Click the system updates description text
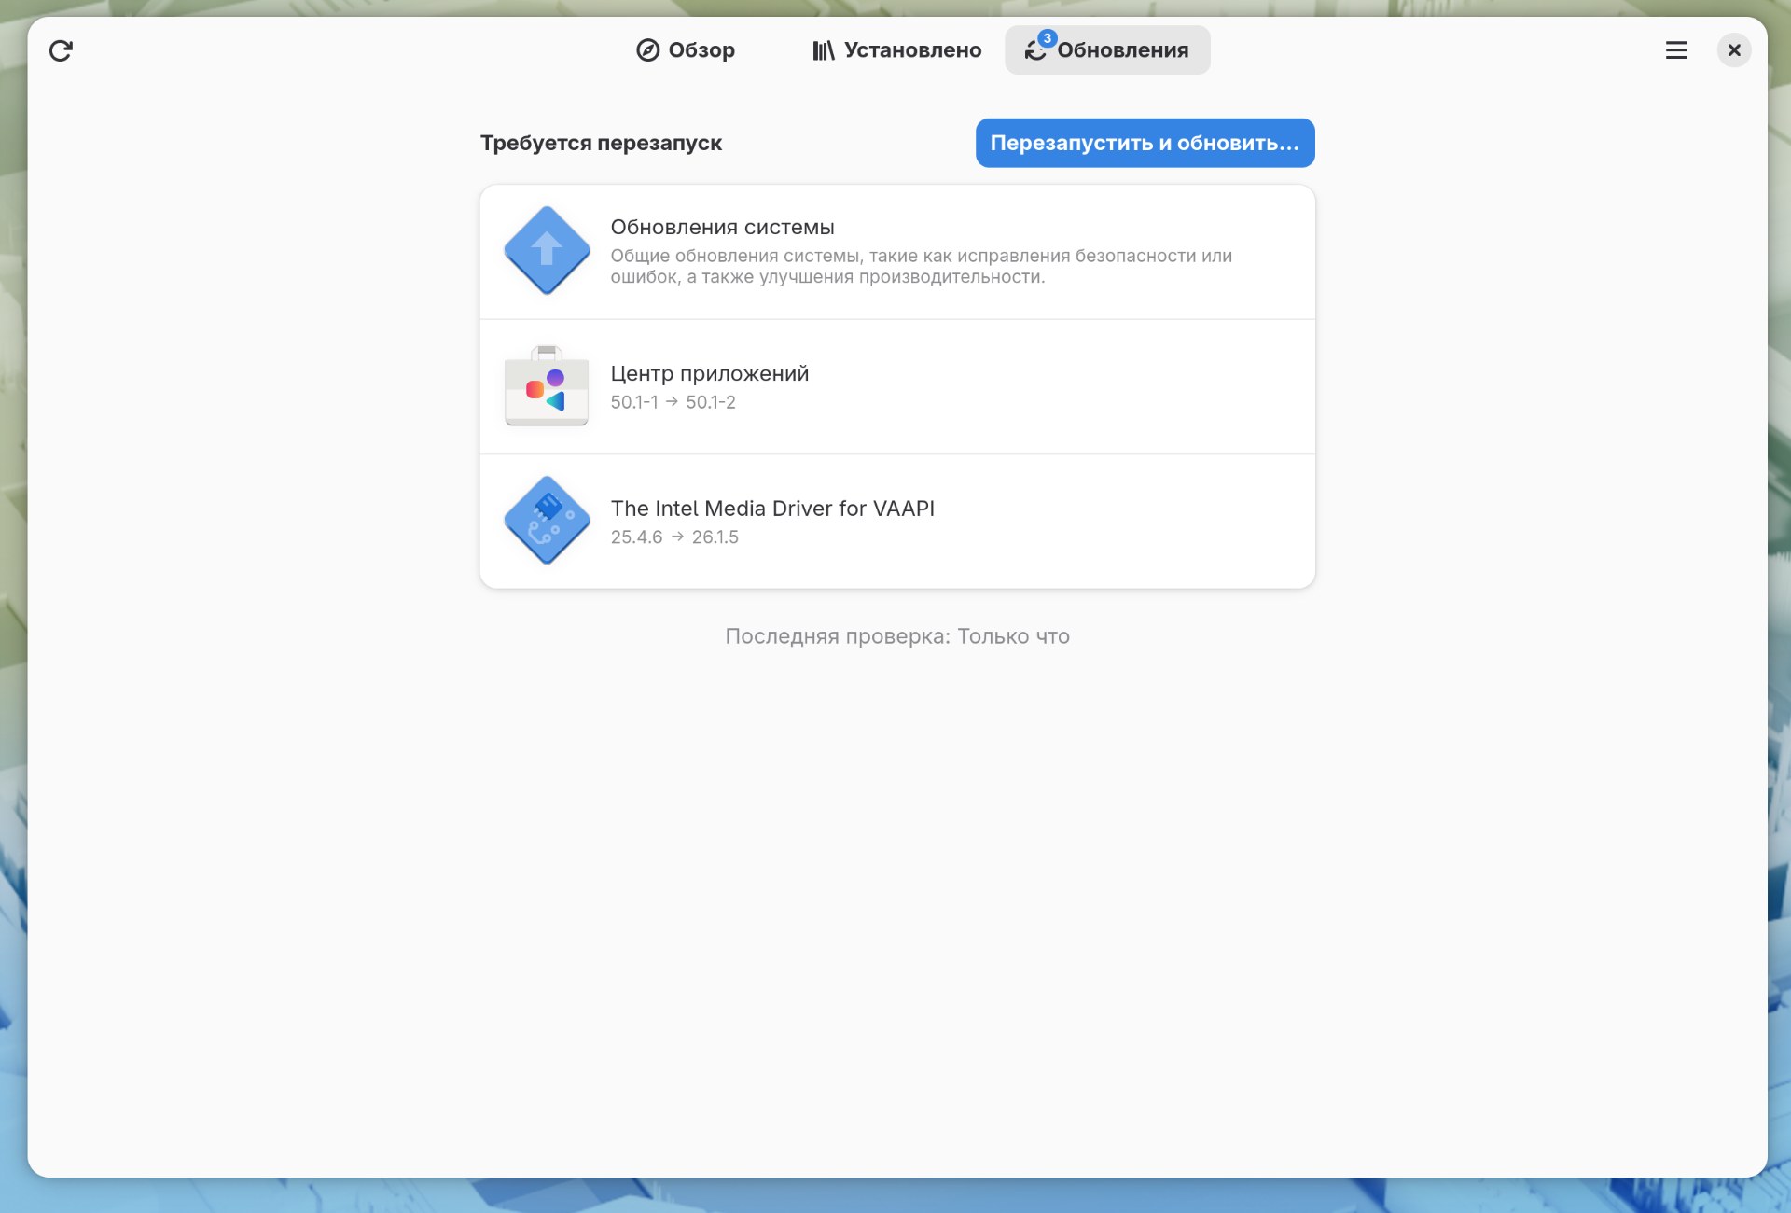 921,267
